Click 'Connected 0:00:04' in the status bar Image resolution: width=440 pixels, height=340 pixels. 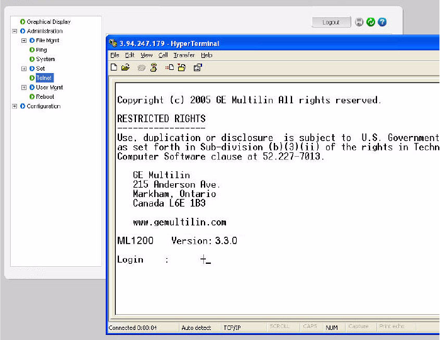133,327
